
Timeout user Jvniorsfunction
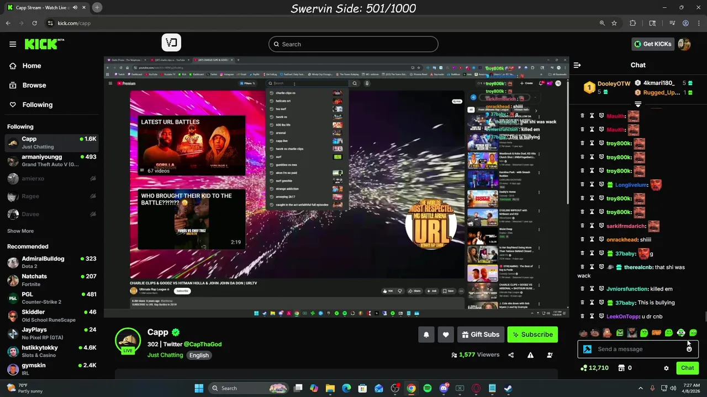point(592,289)
